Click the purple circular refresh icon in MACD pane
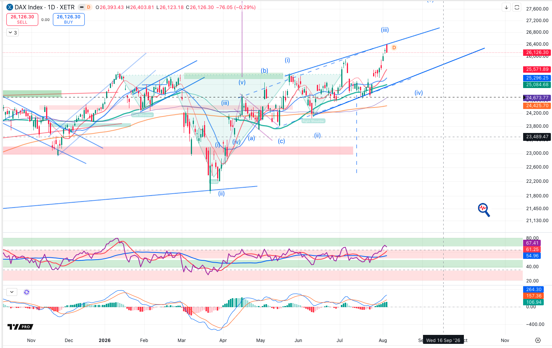 tap(27, 292)
